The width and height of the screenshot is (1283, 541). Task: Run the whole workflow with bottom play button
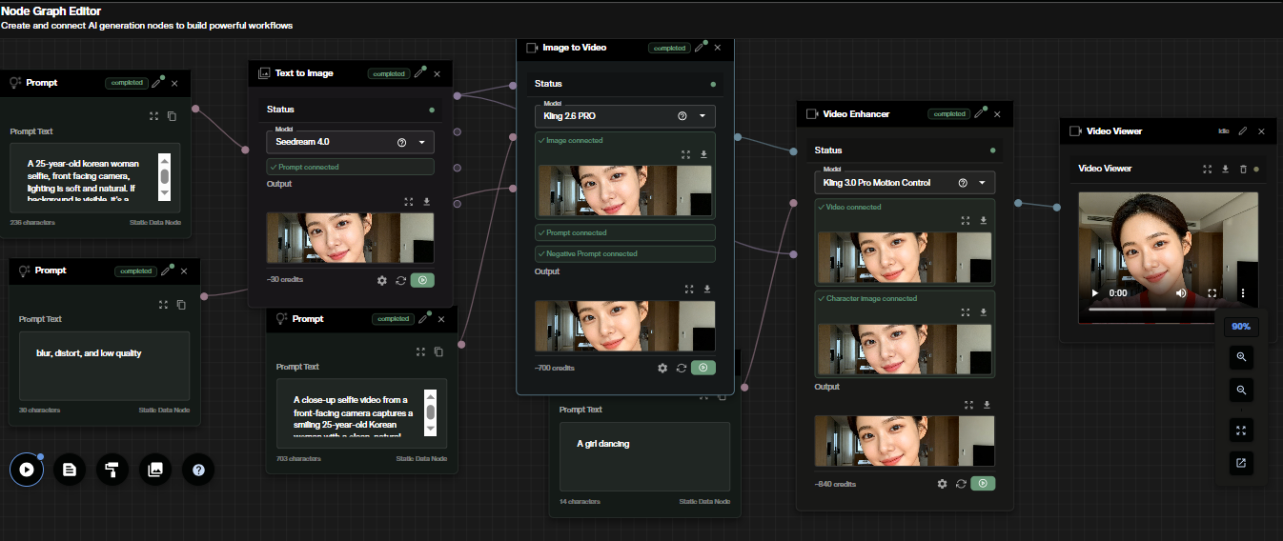tap(27, 469)
